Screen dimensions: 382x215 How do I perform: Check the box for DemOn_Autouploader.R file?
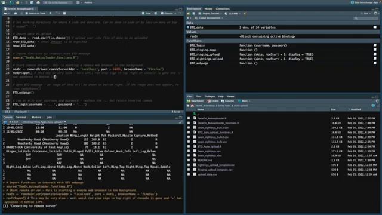pos(189,118)
